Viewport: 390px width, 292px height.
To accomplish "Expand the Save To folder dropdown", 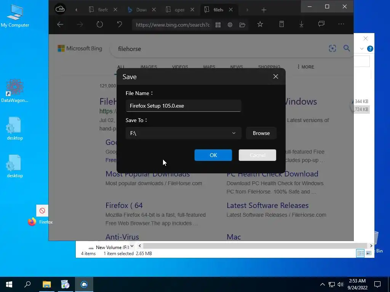I will pyautogui.click(x=233, y=133).
